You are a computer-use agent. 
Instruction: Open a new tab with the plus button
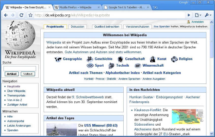(155, 7)
